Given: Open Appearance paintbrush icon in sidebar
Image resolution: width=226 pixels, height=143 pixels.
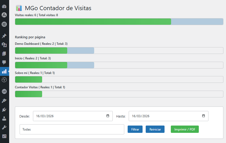Looking at the screenshot, I should coord(4,101).
